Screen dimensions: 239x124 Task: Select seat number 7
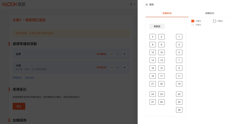coord(179,60)
